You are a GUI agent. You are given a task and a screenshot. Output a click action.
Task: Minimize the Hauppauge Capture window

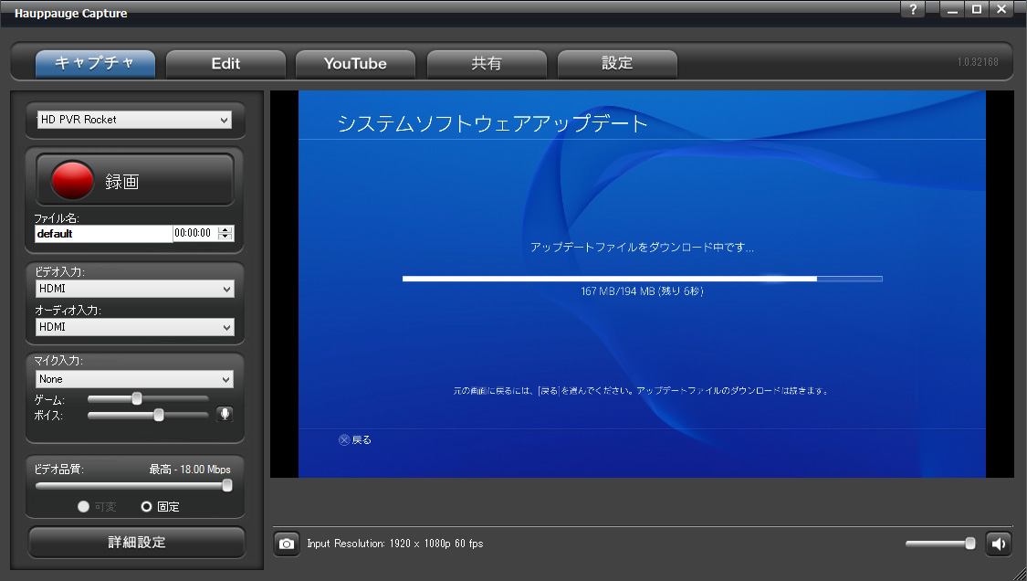(x=952, y=9)
